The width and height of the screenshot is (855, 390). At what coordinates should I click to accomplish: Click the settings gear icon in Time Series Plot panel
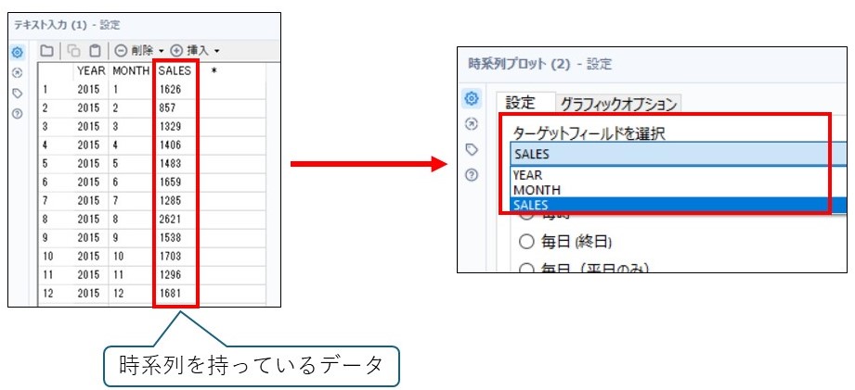click(x=472, y=98)
